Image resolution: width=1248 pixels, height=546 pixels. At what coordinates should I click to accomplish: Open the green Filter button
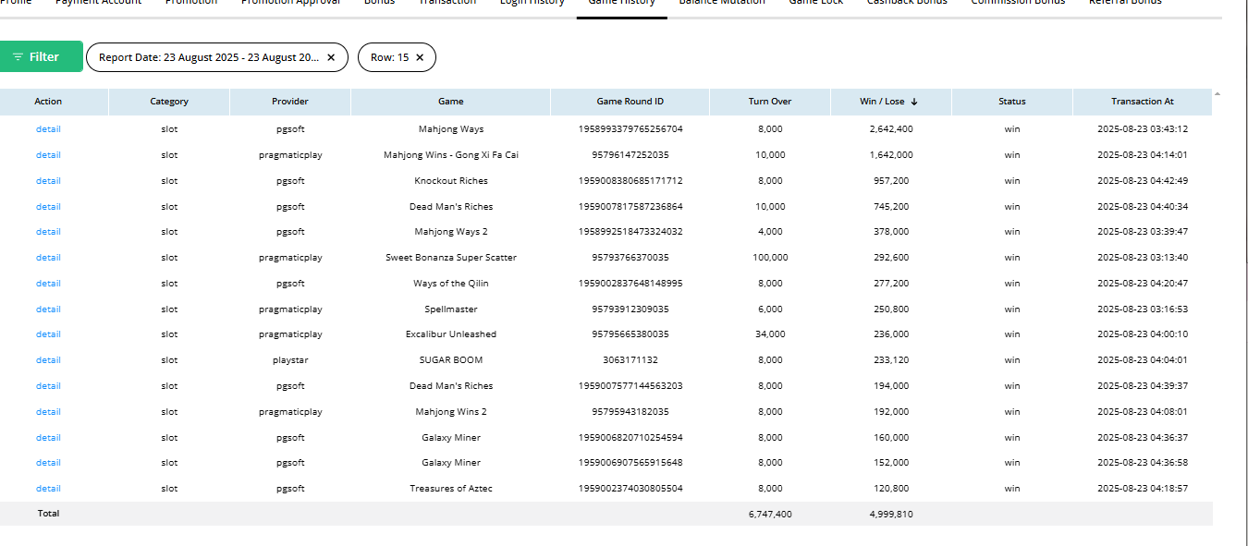click(42, 57)
